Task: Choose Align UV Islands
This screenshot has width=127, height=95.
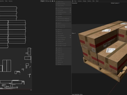Action: coord(63,40)
